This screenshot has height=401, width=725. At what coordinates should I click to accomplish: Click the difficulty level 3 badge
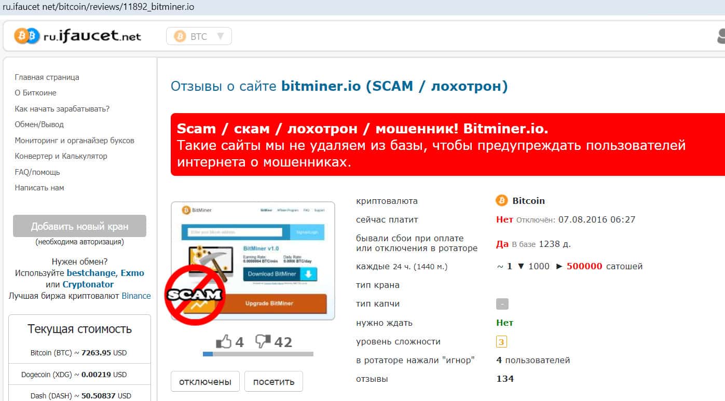pyautogui.click(x=501, y=342)
